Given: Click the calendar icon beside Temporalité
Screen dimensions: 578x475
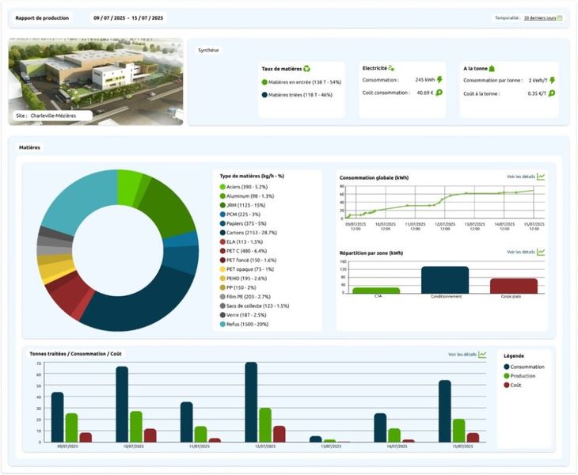Looking at the screenshot, I should [560, 17].
